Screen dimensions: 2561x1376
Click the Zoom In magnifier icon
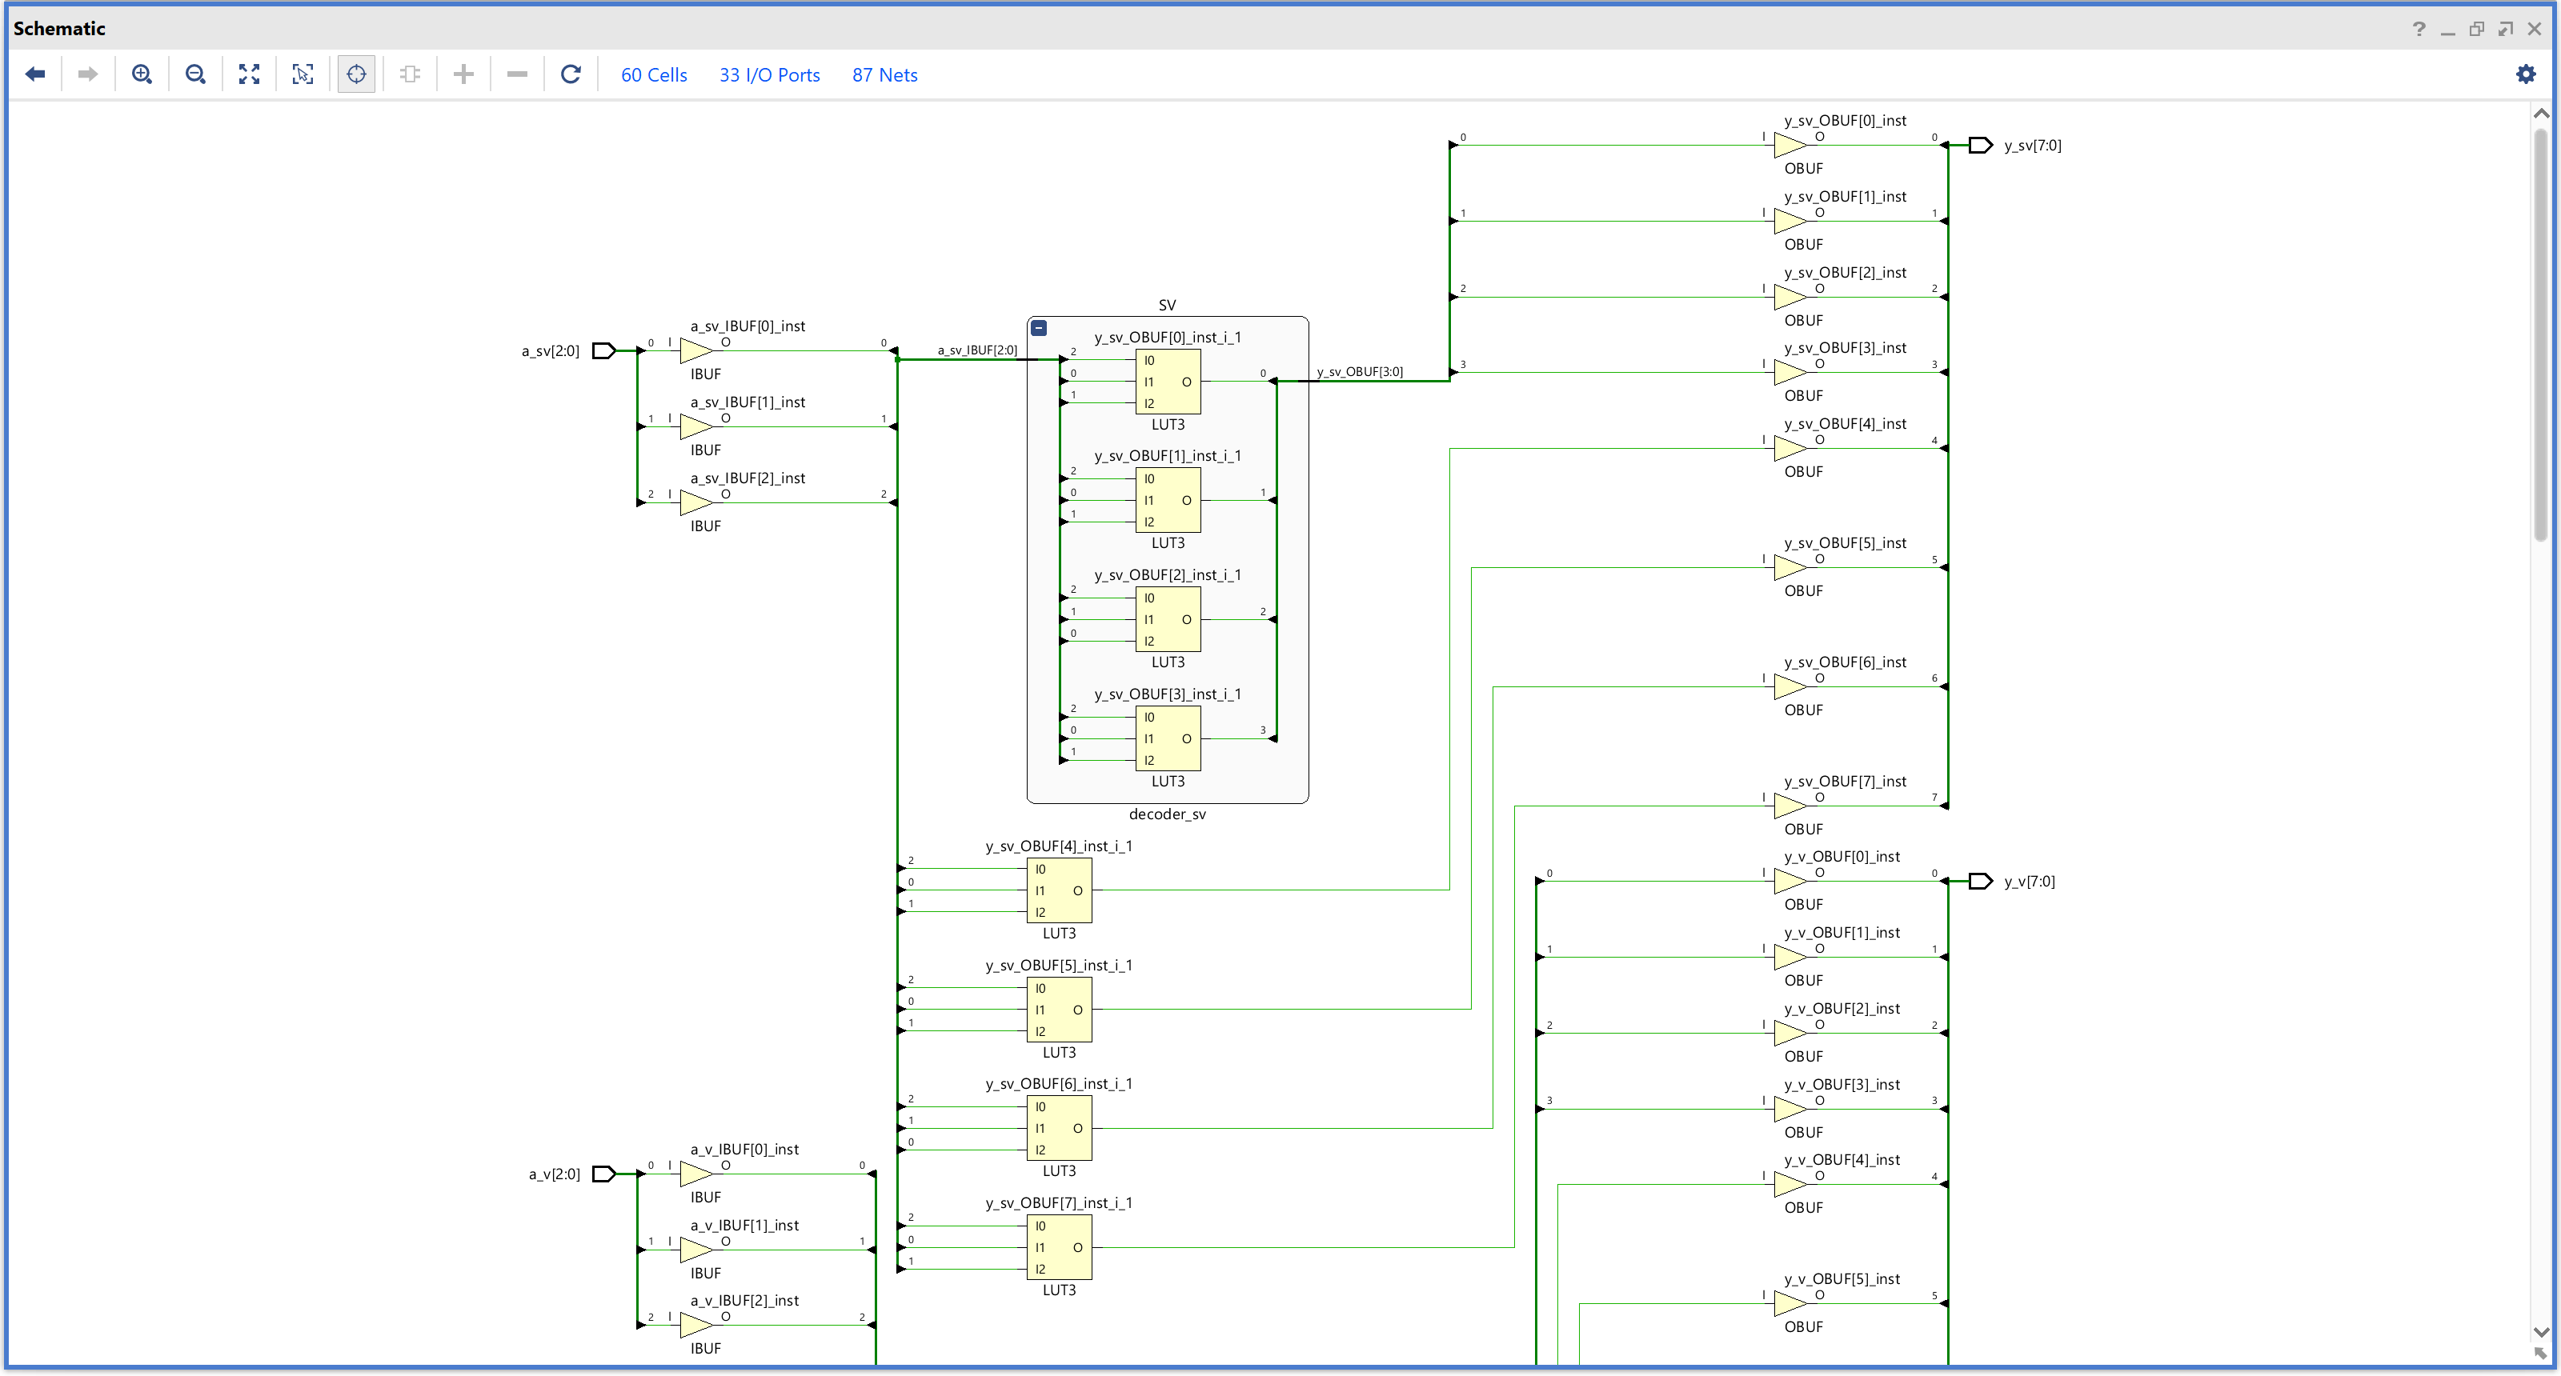pyautogui.click(x=142, y=74)
